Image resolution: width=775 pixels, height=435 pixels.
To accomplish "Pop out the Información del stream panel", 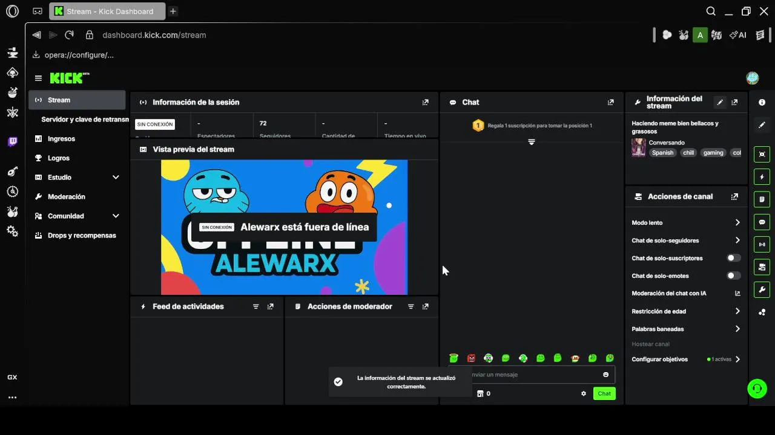I will point(734,102).
